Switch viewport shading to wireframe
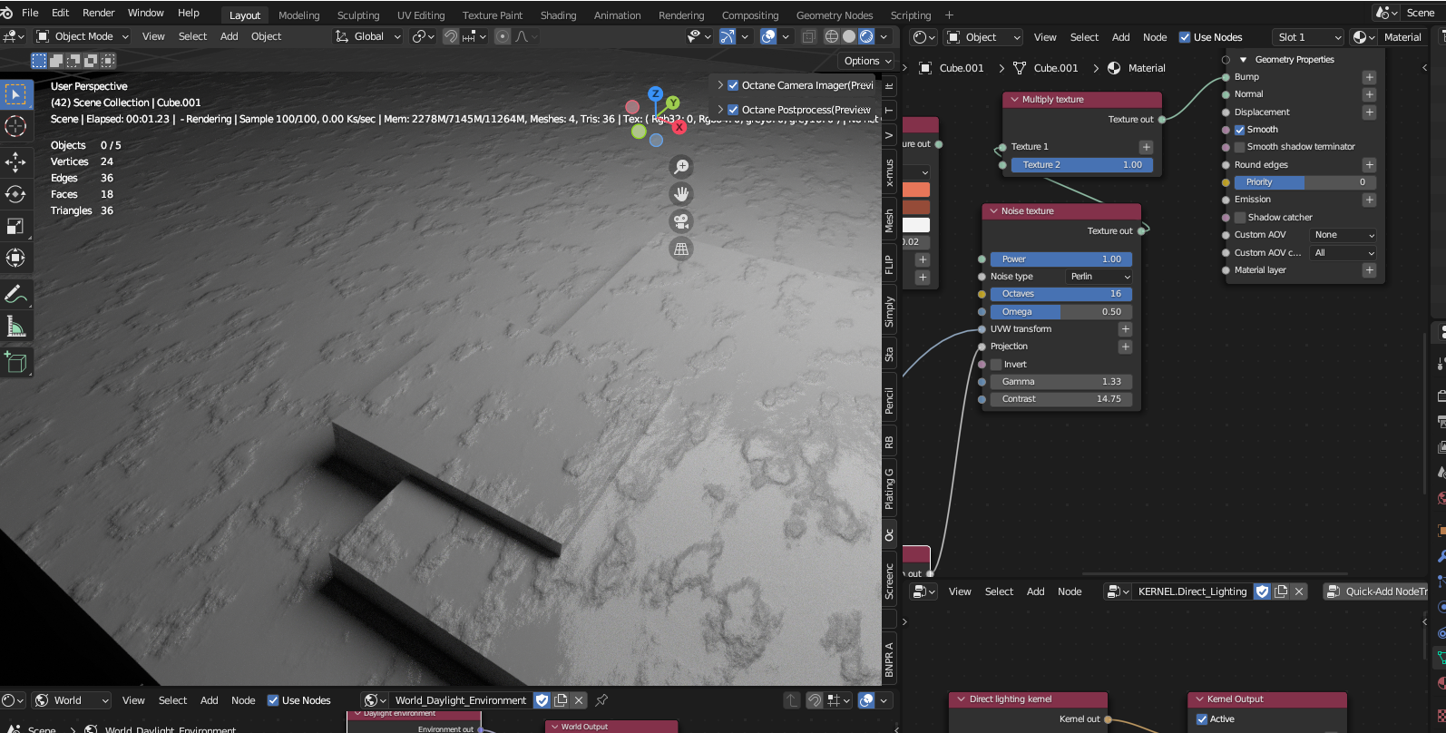The width and height of the screenshot is (1446, 733). click(831, 36)
